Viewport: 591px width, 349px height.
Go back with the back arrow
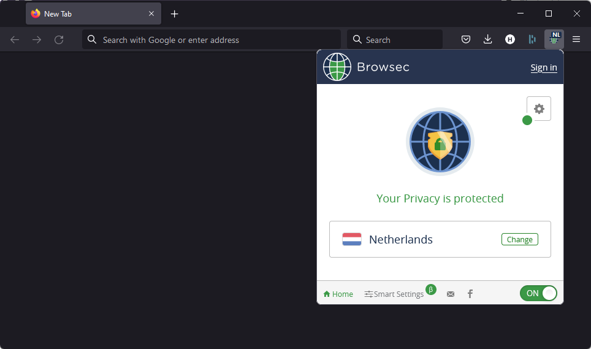[x=15, y=40]
